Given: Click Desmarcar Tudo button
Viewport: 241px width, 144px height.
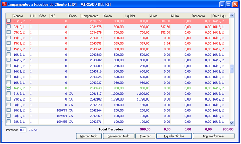Looking at the screenshot, I should click(118, 136).
